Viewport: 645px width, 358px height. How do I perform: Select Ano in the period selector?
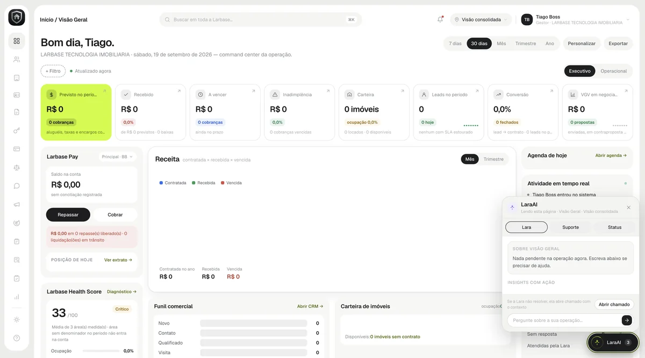coord(550,44)
